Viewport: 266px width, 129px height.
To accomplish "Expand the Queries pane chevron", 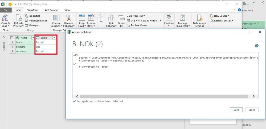I will 4,37.
